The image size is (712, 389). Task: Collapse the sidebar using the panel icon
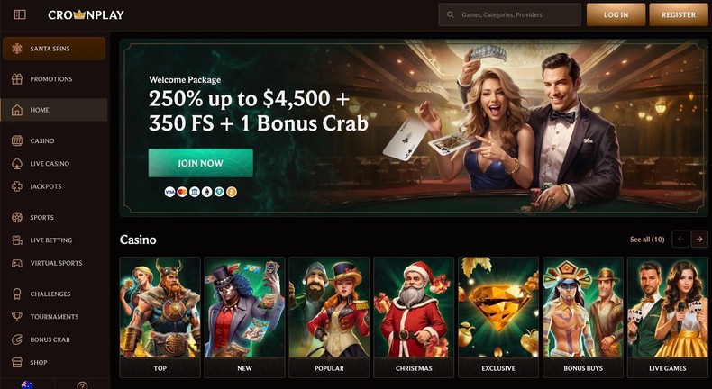pos(20,14)
